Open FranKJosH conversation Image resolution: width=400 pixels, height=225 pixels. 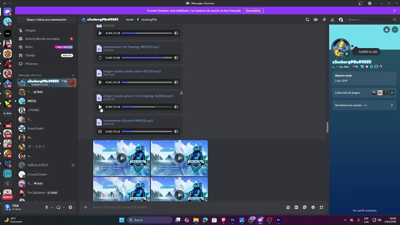(x=47, y=128)
